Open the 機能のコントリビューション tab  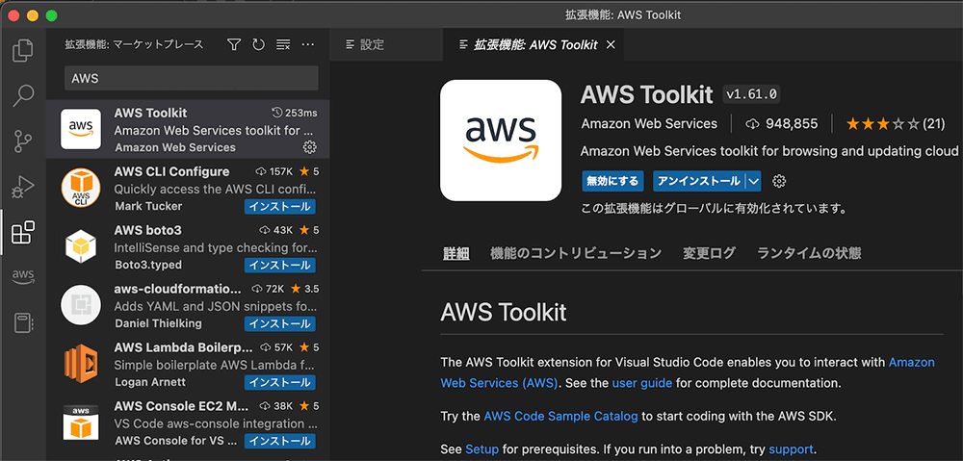(576, 253)
